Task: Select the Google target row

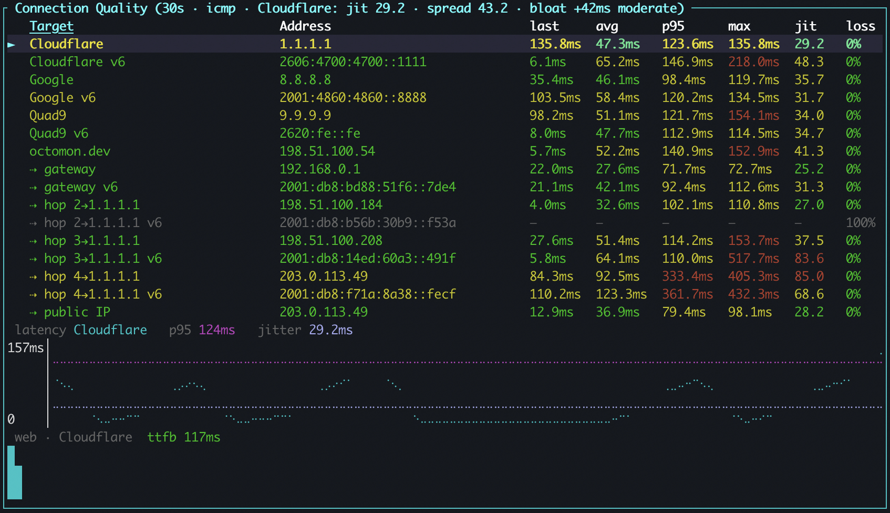Action: click(x=444, y=80)
